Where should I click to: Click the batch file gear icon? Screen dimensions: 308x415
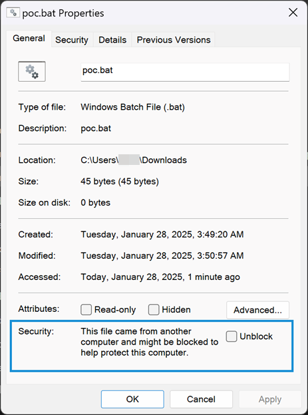click(32, 71)
